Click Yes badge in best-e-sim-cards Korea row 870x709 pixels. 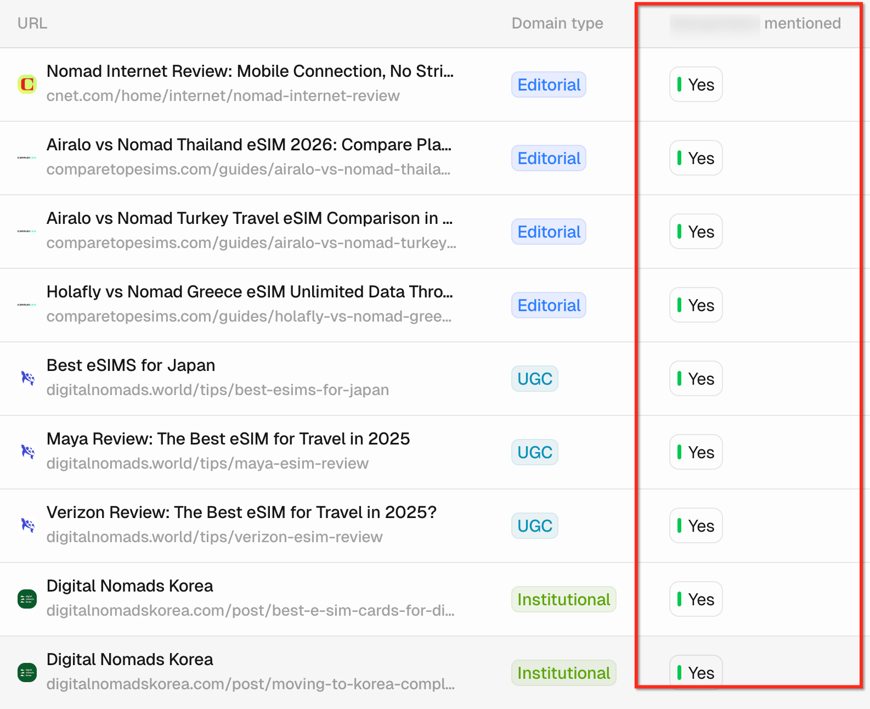point(696,599)
